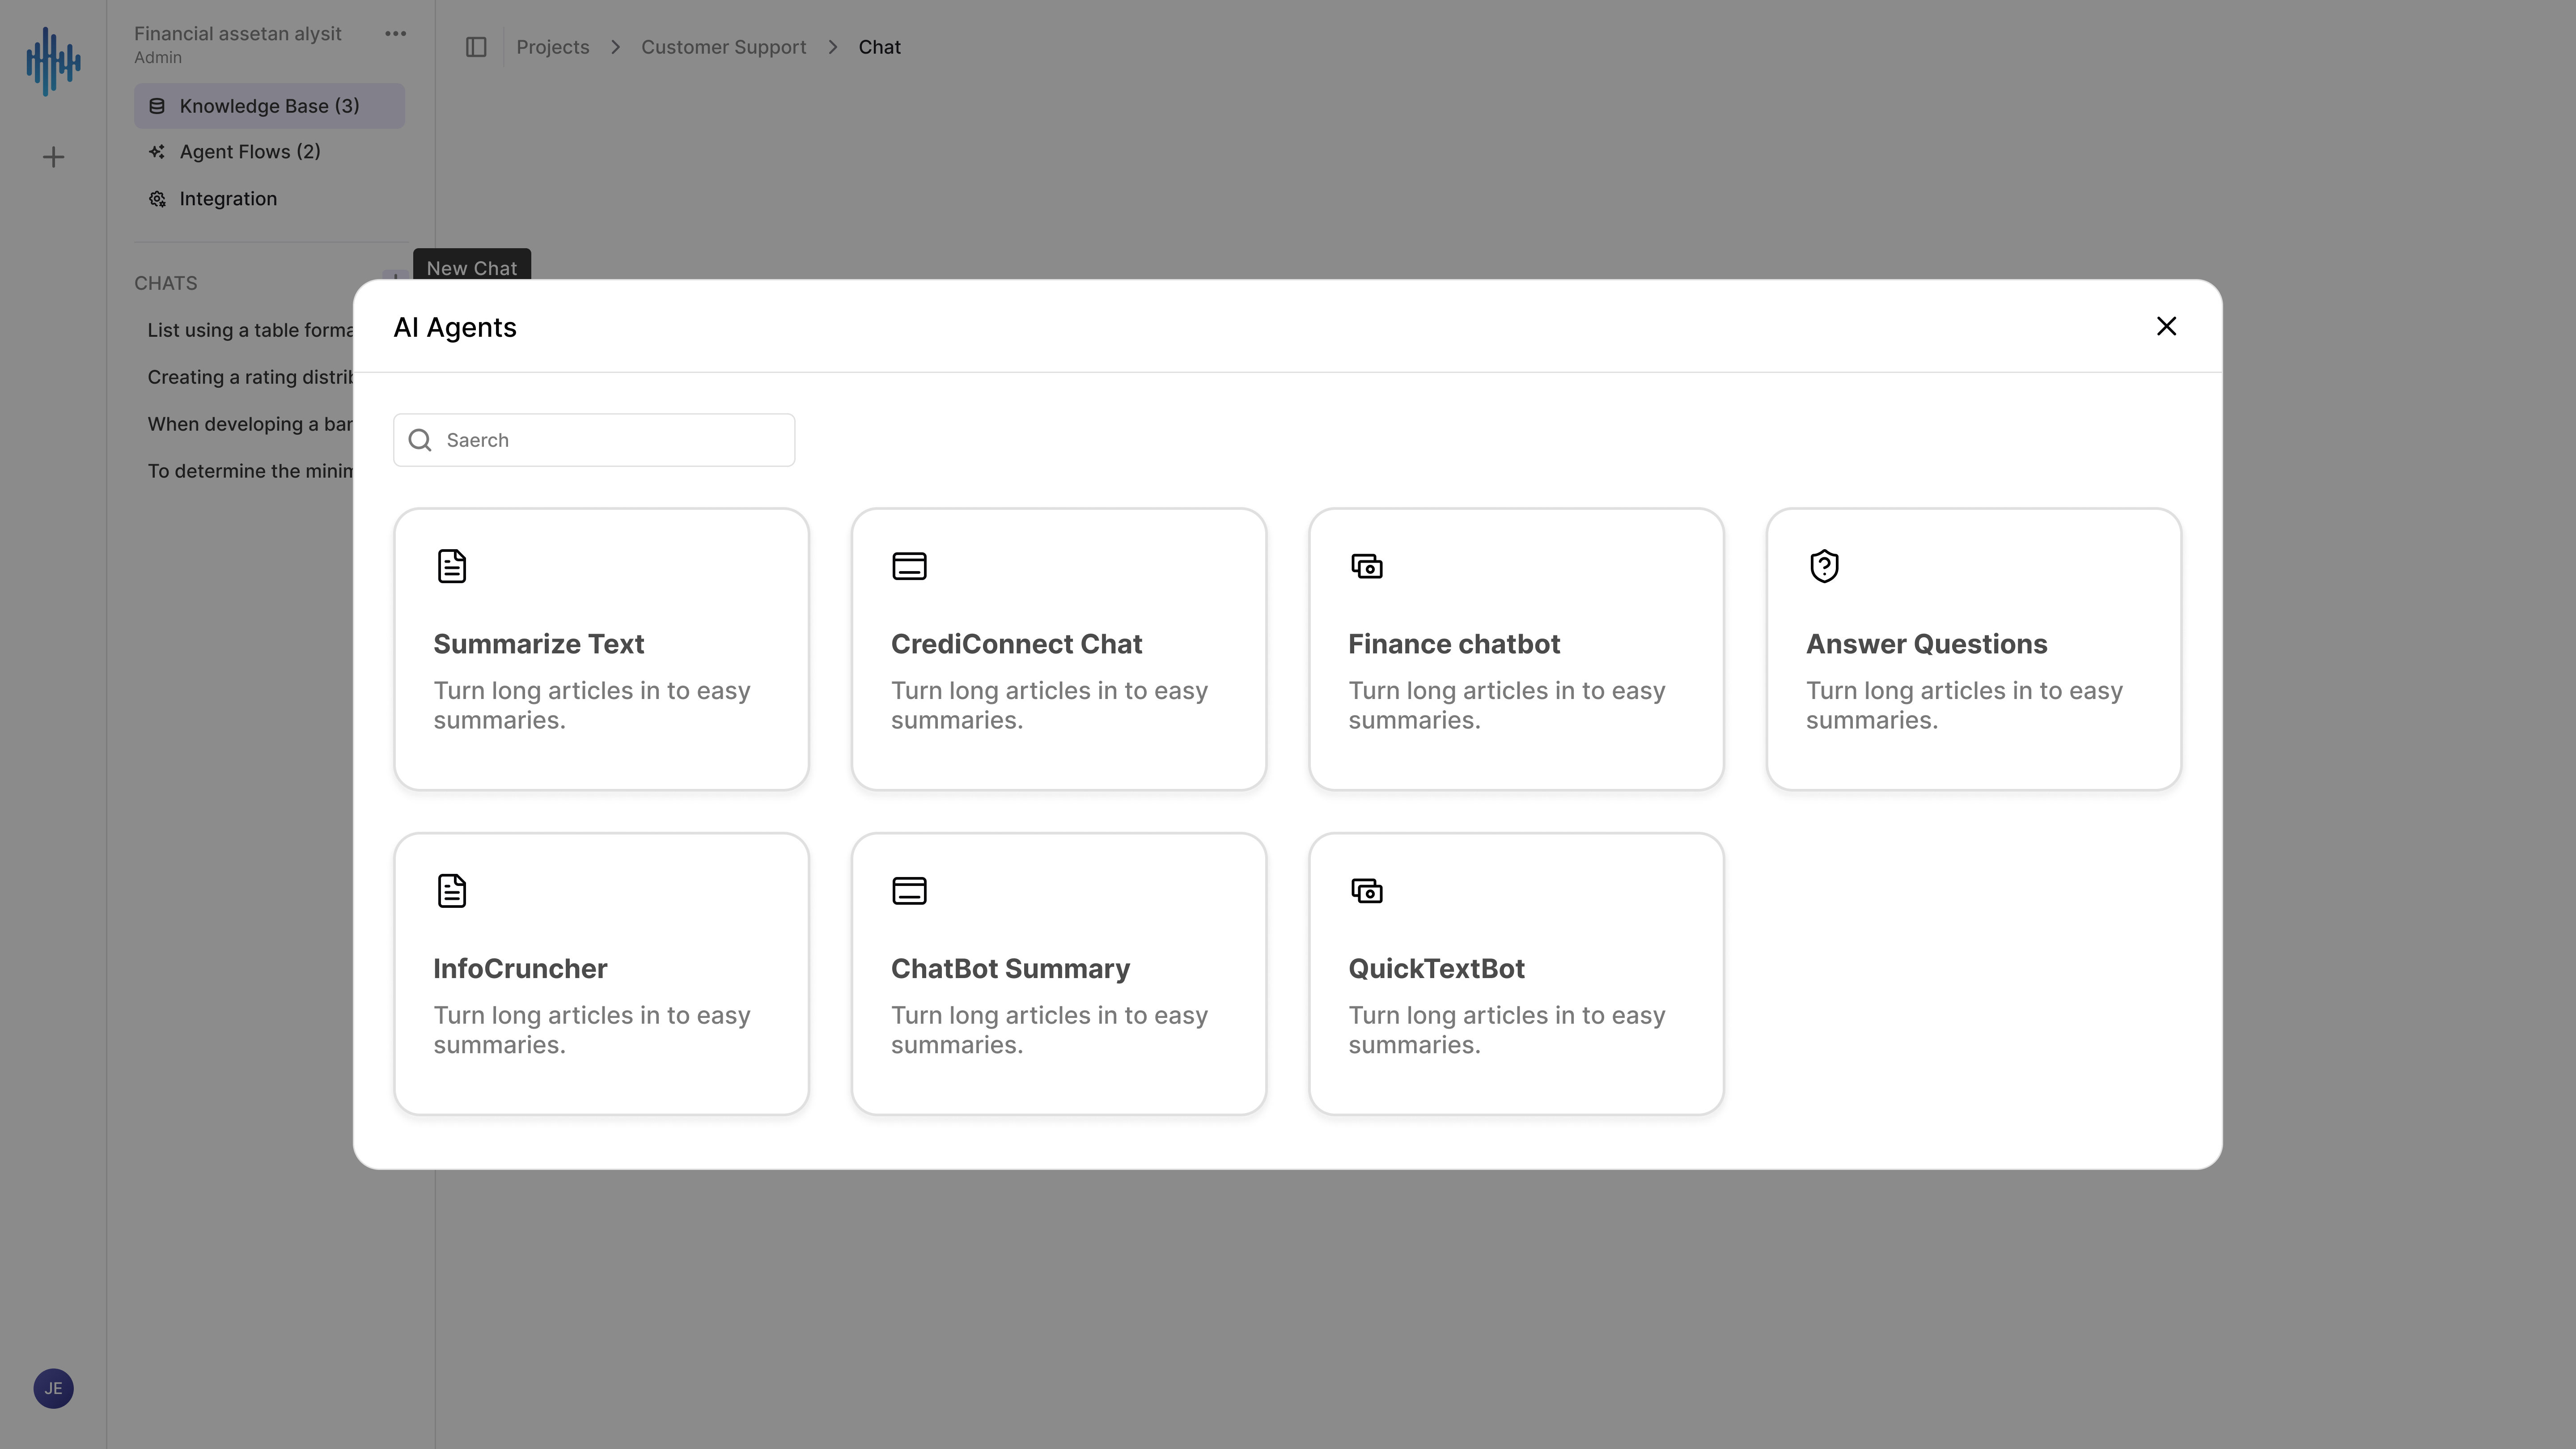The image size is (2576, 1449).
Task: Click the Knowledge Base database icon
Action: [x=157, y=106]
